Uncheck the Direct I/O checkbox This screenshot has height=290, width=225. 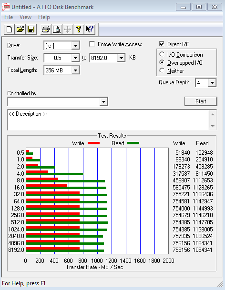click(x=162, y=44)
